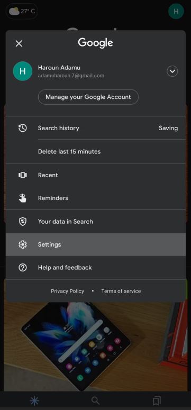The width and height of the screenshot is (191, 410).
Task: Tap the Search magnifier in bottom bar
Action: click(x=95, y=400)
